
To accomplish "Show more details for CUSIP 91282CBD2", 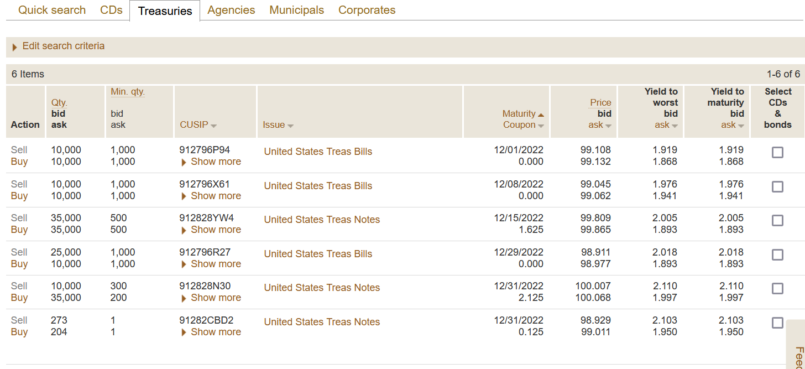I will 215,332.
